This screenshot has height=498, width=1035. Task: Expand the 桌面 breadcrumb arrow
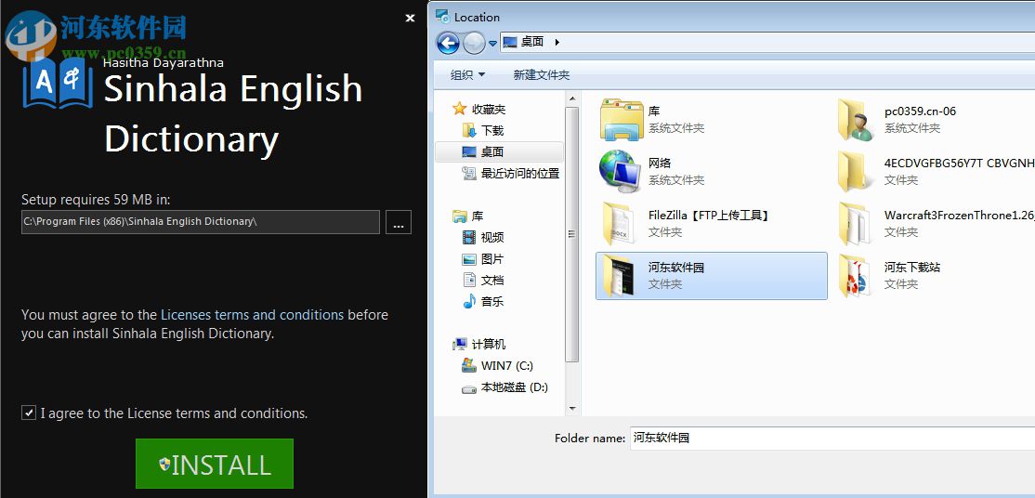point(557,42)
